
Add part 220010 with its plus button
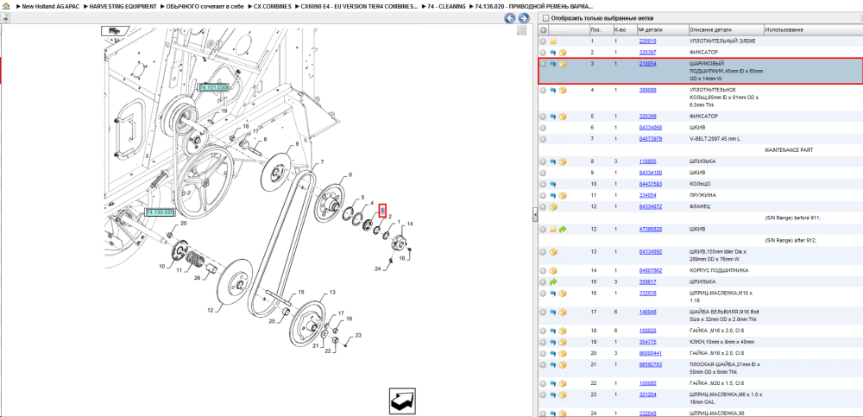pos(543,41)
